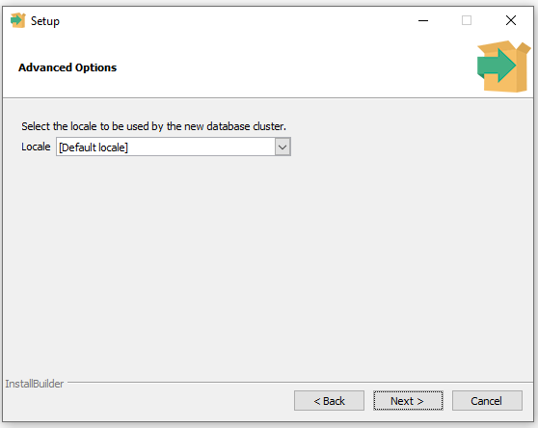Click the Locale field label
This screenshot has width=538, height=428.
36,147
